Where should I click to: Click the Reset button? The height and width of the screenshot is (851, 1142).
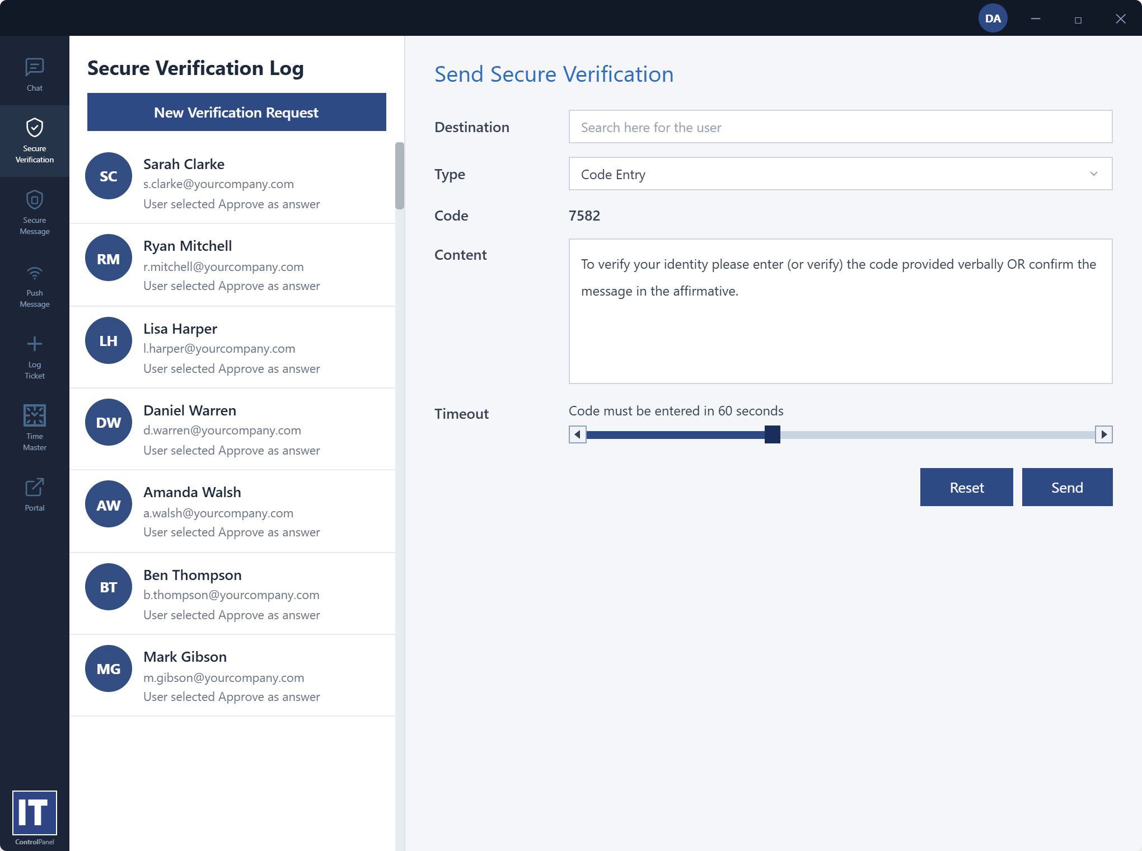coord(966,487)
